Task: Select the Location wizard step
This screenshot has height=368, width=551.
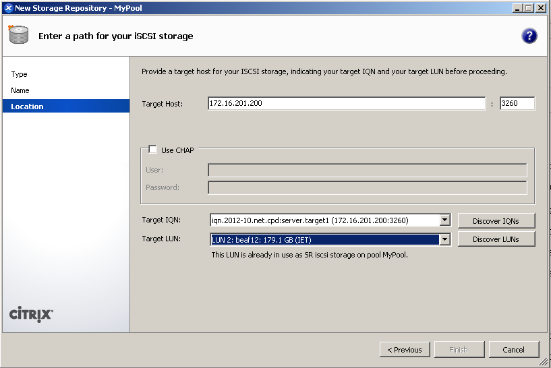Action: (x=66, y=106)
